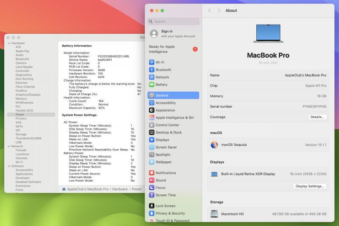Viewport: 339px width, 226px height.
Task: Open Display Settings button
Action: click(x=310, y=186)
